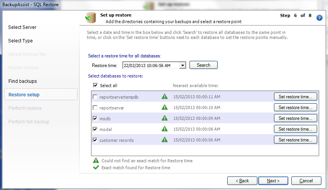Click the model database name
328x190 pixels.
click(106, 129)
